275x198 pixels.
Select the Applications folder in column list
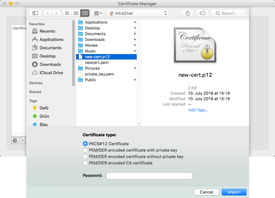coord(106,22)
